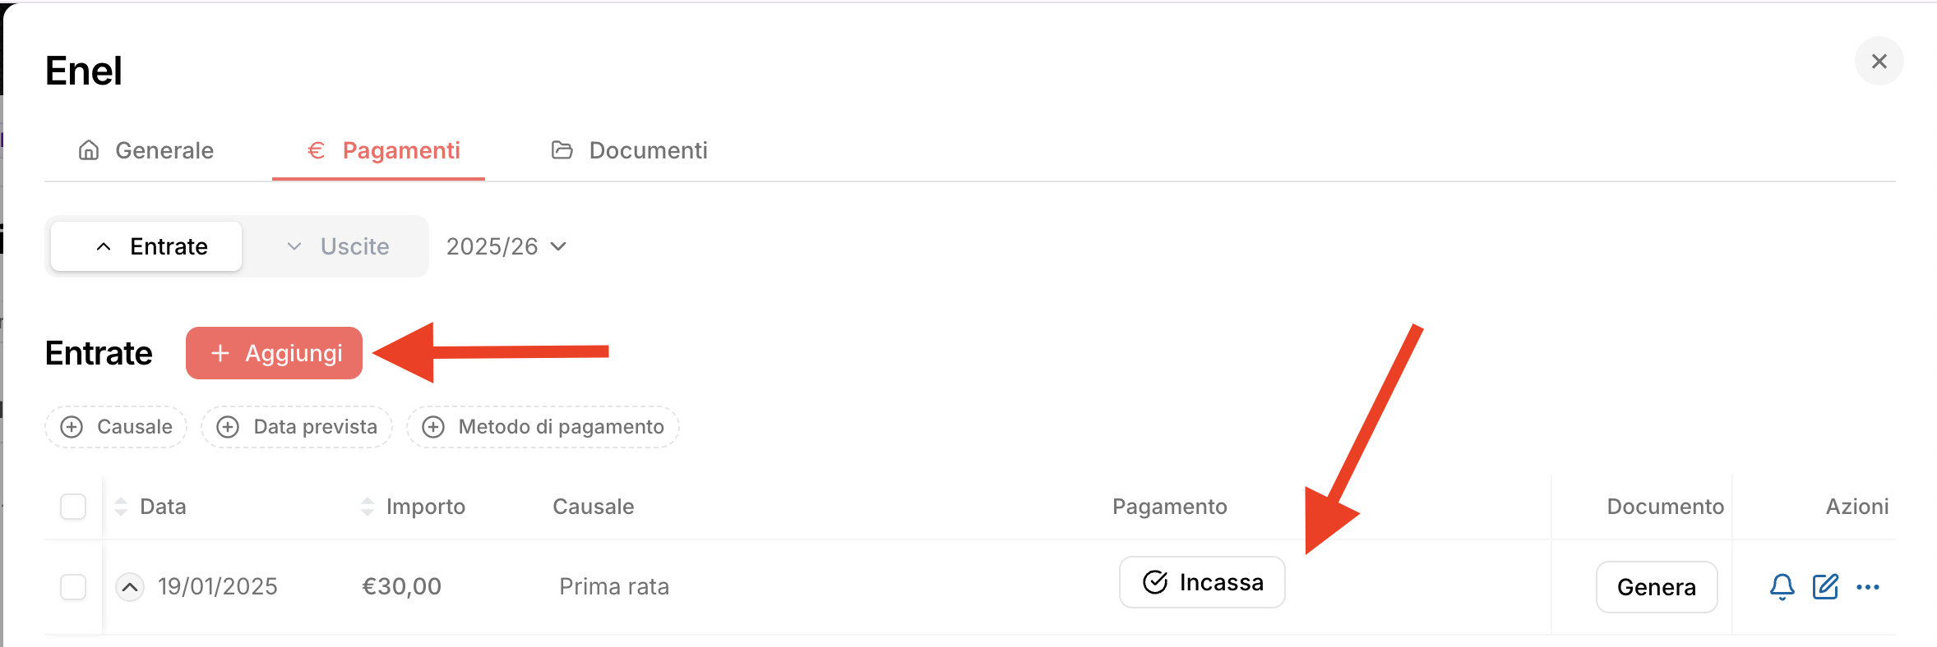Click the plus icon on Causale filter

pyautogui.click(x=72, y=427)
